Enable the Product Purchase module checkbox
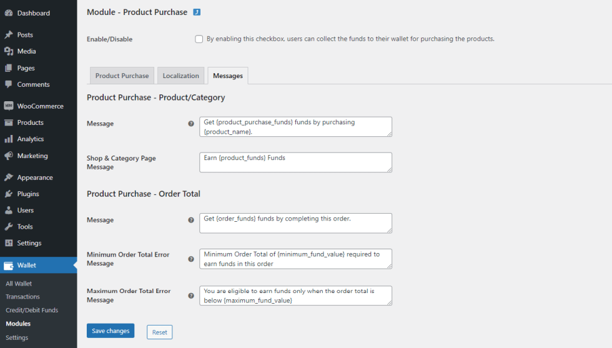The width and height of the screenshot is (612, 348). click(x=199, y=39)
